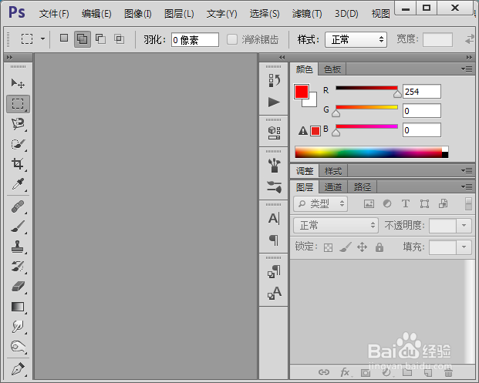Screen dimensions: 479x383
Task: Select the History Brush tool
Action: (x=18, y=267)
